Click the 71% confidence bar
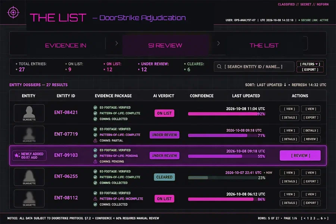336x224 pixels. 227,136
